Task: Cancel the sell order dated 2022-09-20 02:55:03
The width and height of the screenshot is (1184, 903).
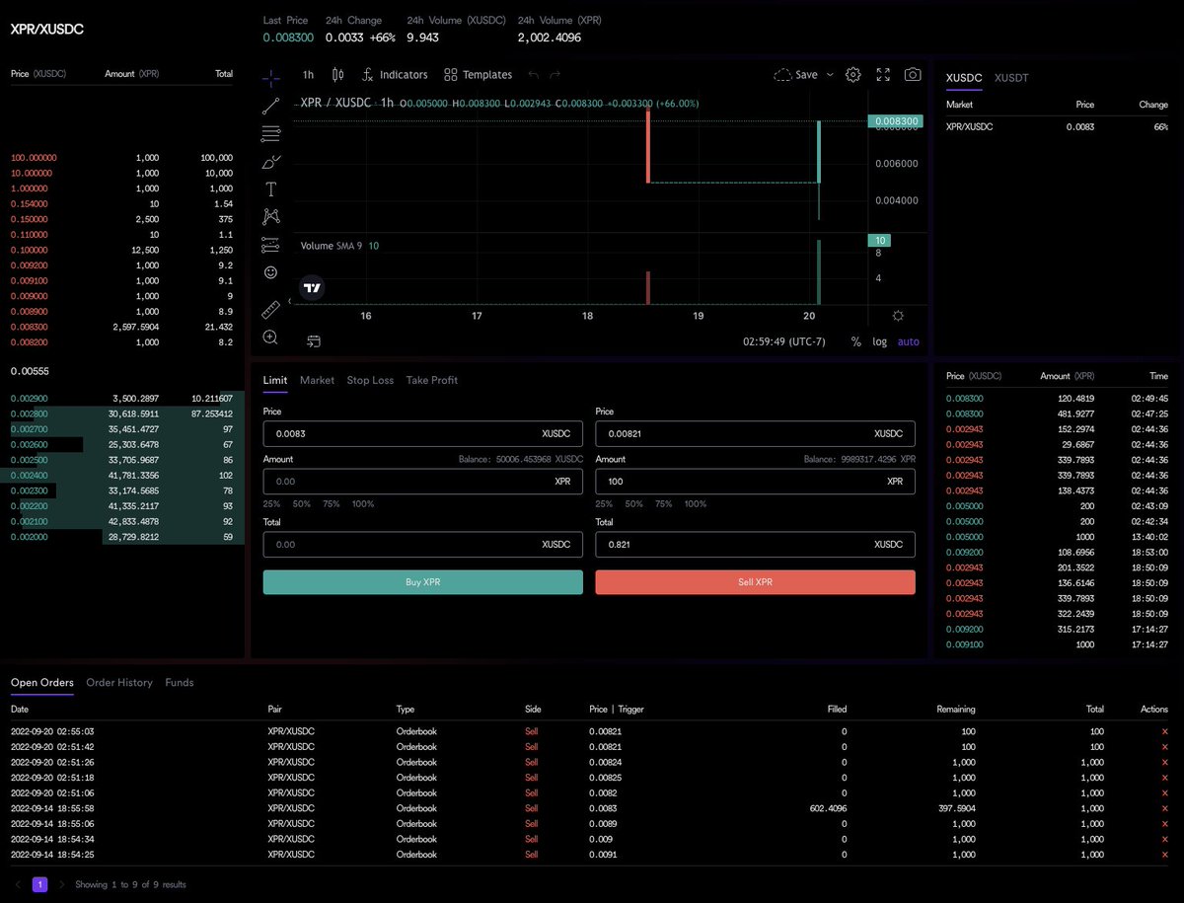Action: (x=1164, y=731)
